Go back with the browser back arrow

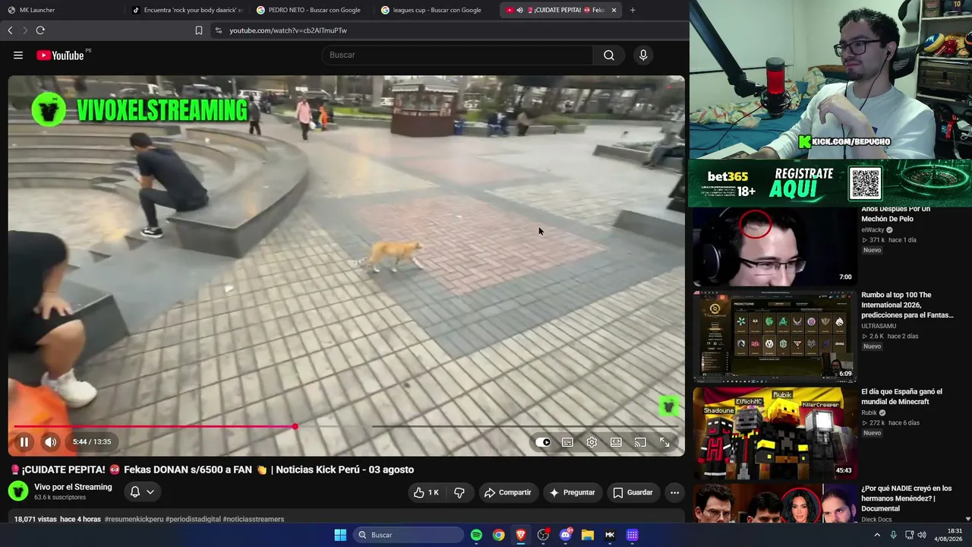(x=10, y=30)
